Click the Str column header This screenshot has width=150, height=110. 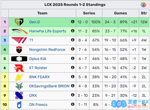click(144, 13)
